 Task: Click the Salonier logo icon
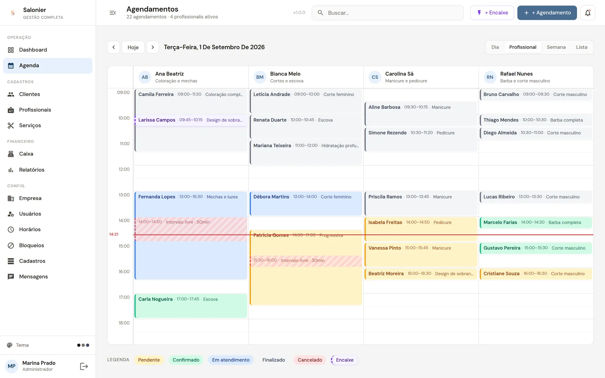click(13, 13)
